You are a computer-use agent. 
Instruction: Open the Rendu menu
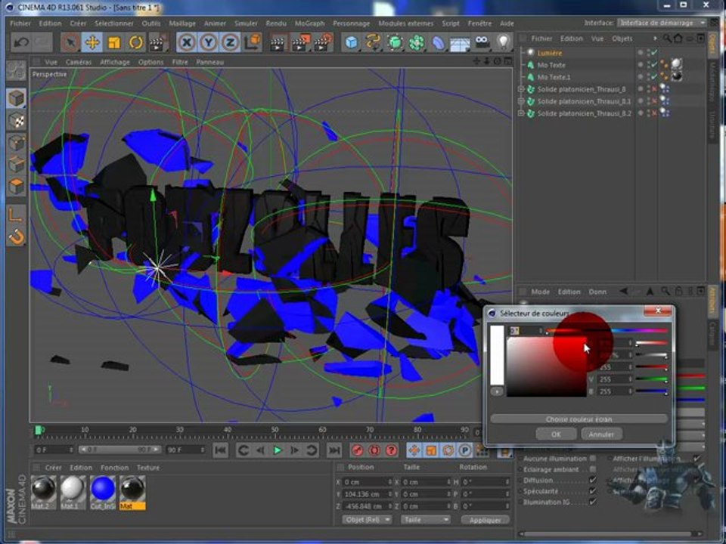coord(275,23)
